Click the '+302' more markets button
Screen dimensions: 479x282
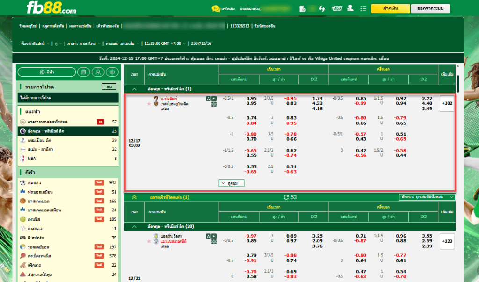(447, 103)
